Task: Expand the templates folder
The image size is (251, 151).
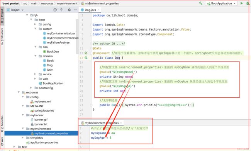Action: point(22,138)
